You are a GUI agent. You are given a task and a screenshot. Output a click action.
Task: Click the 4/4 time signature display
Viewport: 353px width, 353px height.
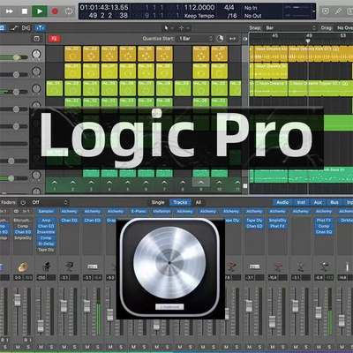pos(229,7)
